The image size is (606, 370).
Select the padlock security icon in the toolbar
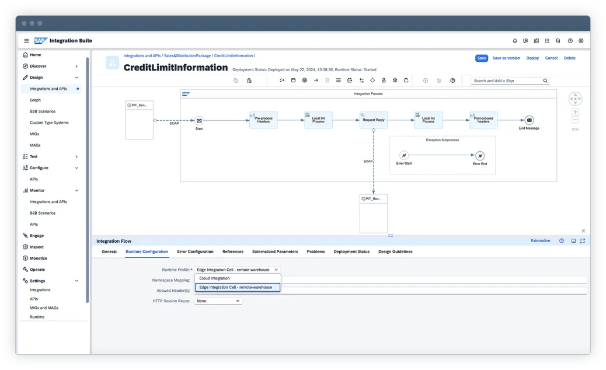tap(384, 81)
